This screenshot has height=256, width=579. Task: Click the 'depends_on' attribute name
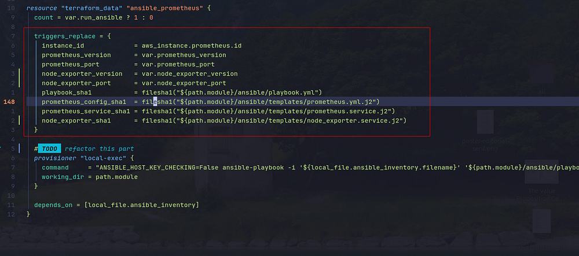[53, 205]
